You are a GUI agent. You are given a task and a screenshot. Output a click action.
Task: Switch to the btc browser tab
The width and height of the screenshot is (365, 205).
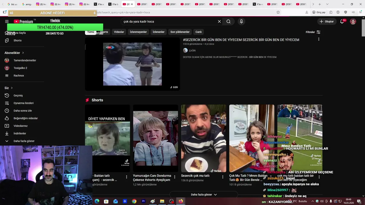click(12, 4)
